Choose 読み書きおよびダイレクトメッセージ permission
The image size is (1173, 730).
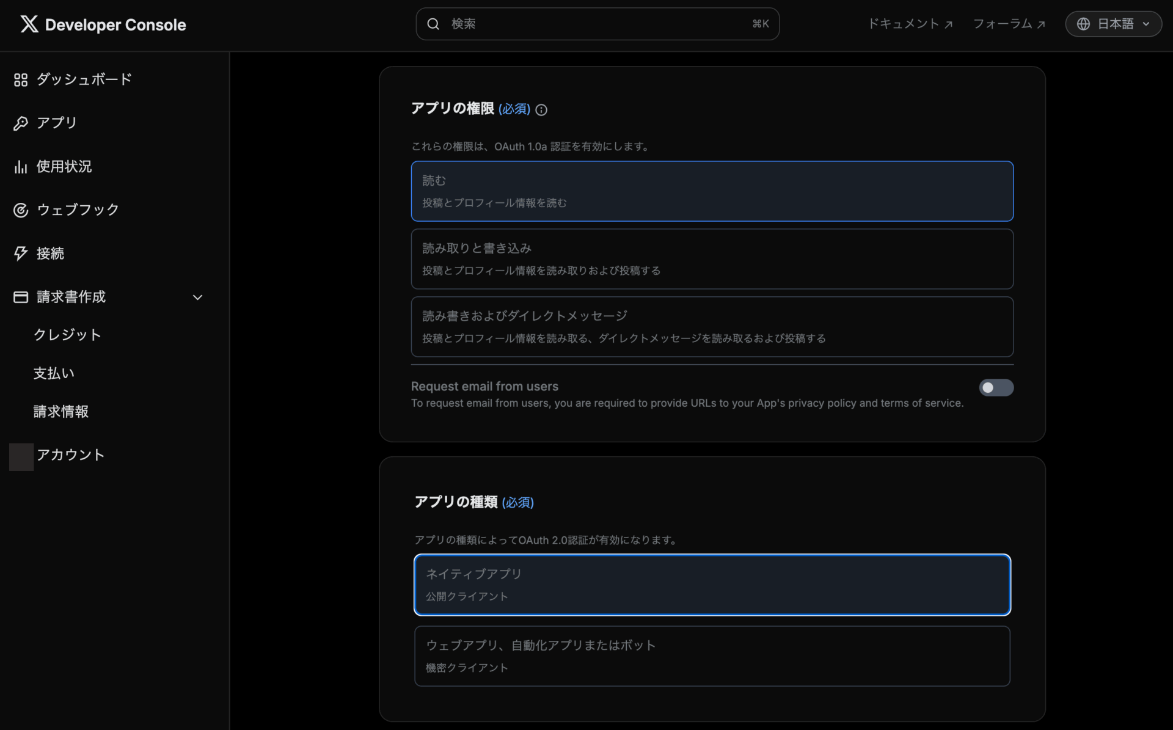tap(711, 326)
